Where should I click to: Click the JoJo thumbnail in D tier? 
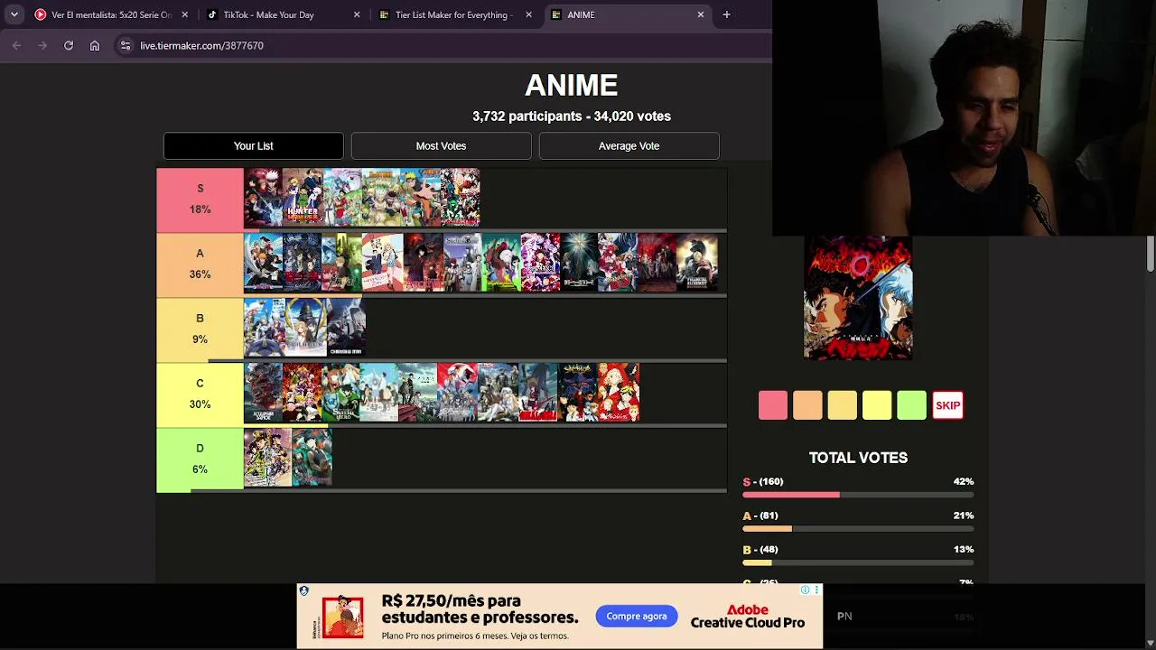(267, 457)
